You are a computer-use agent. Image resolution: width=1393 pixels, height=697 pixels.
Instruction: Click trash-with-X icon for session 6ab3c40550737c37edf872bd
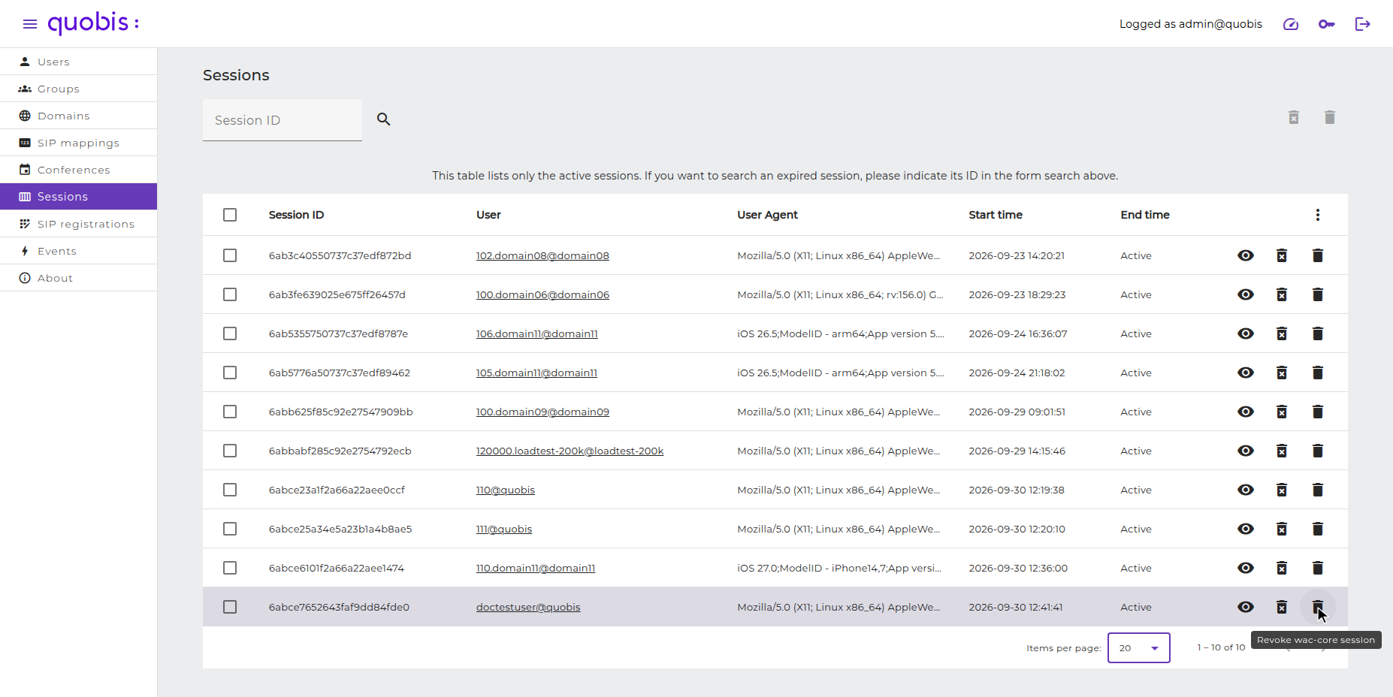tap(1282, 255)
